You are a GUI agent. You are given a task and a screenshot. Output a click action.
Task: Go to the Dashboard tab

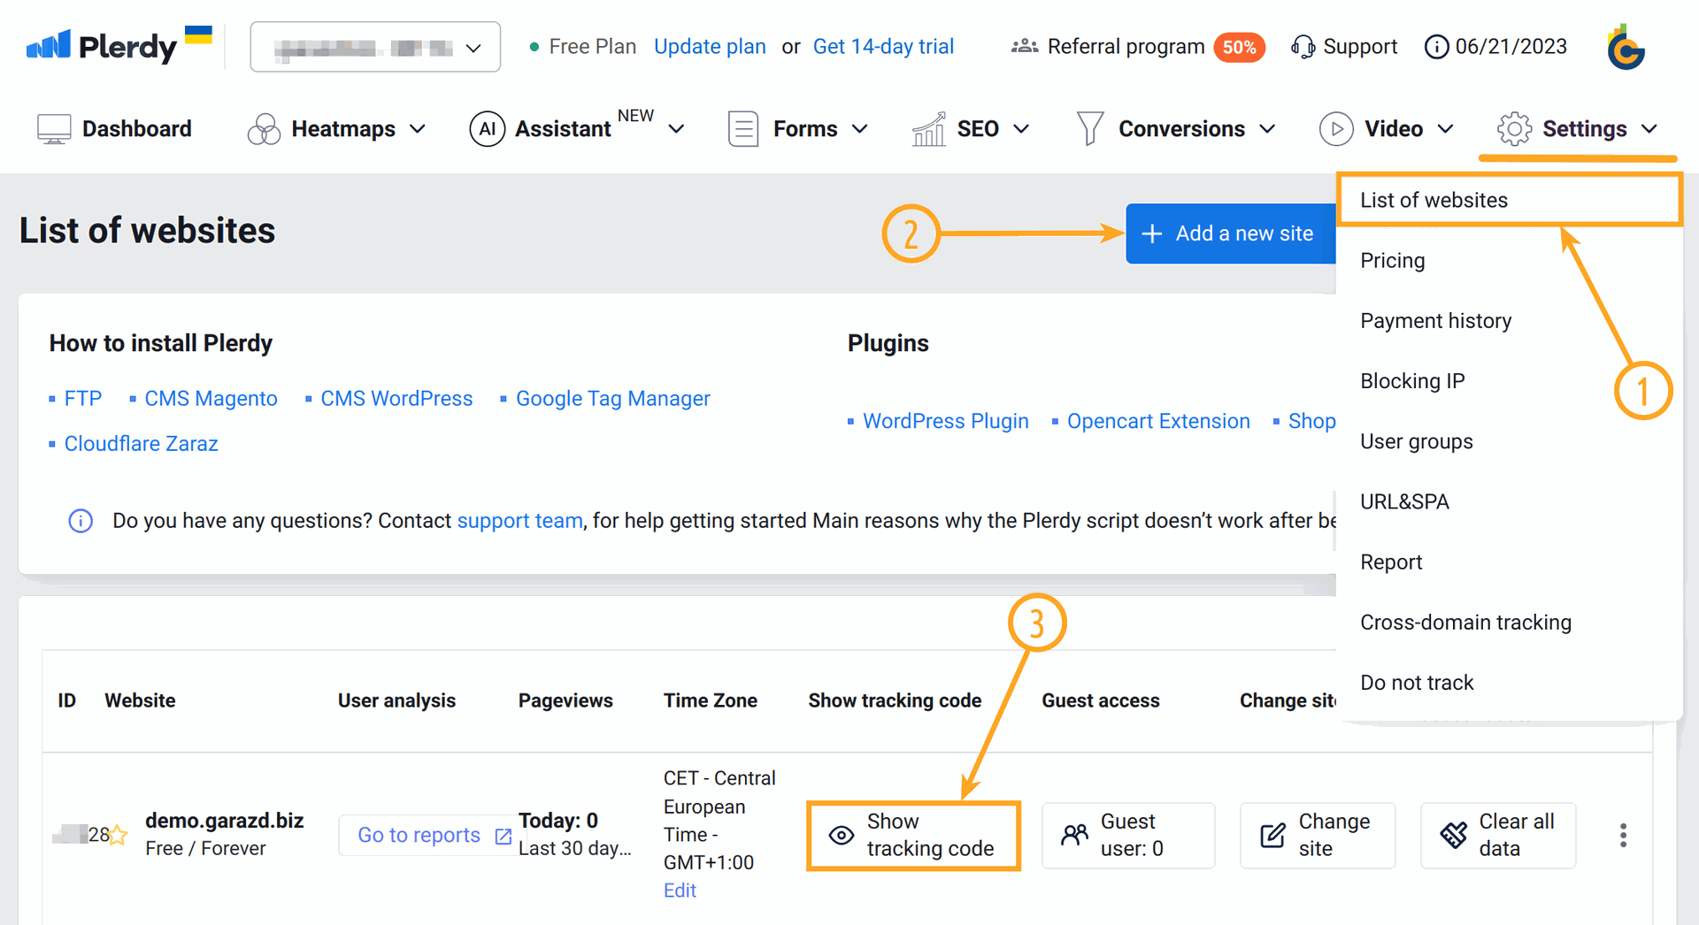[x=114, y=129]
